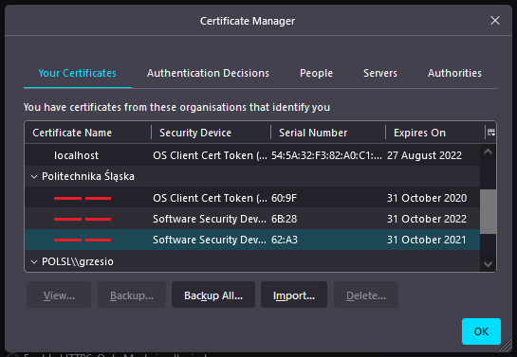The width and height of the screenshot is (517, 357).
Task: Open the Servers tab
Action: click(380, 73)
